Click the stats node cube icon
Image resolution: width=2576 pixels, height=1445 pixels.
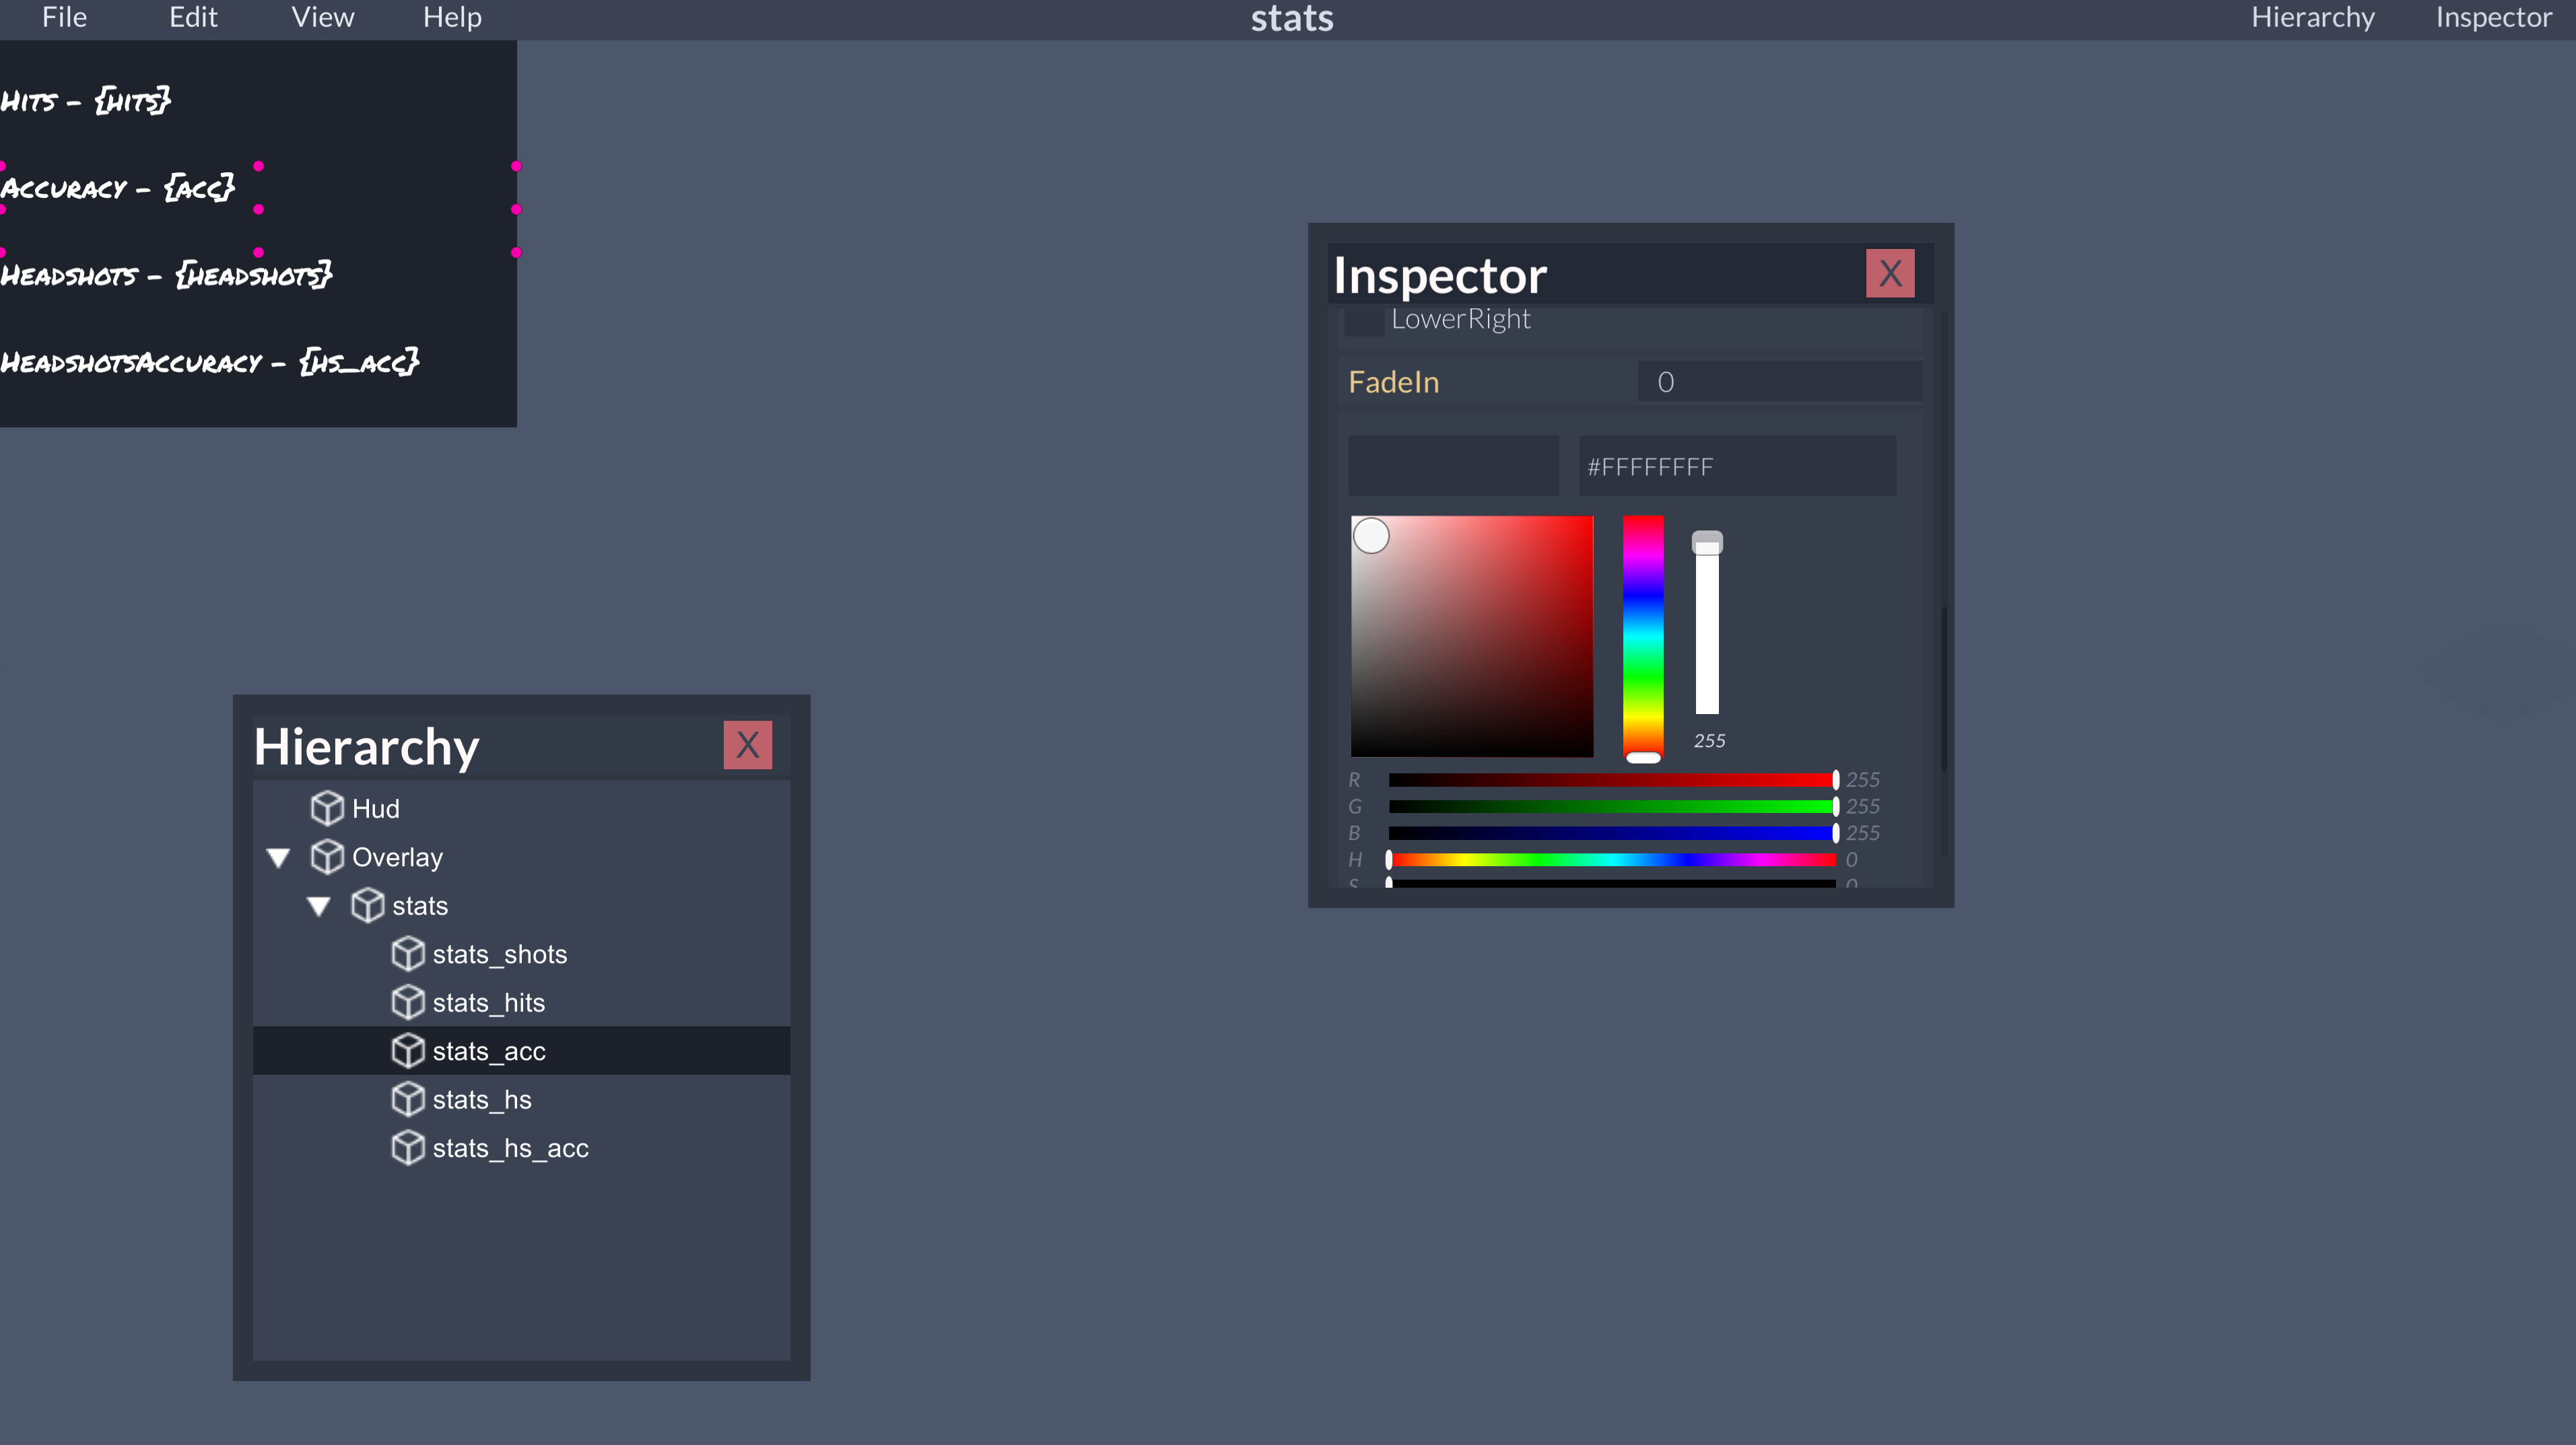click(x=367, y=905)
